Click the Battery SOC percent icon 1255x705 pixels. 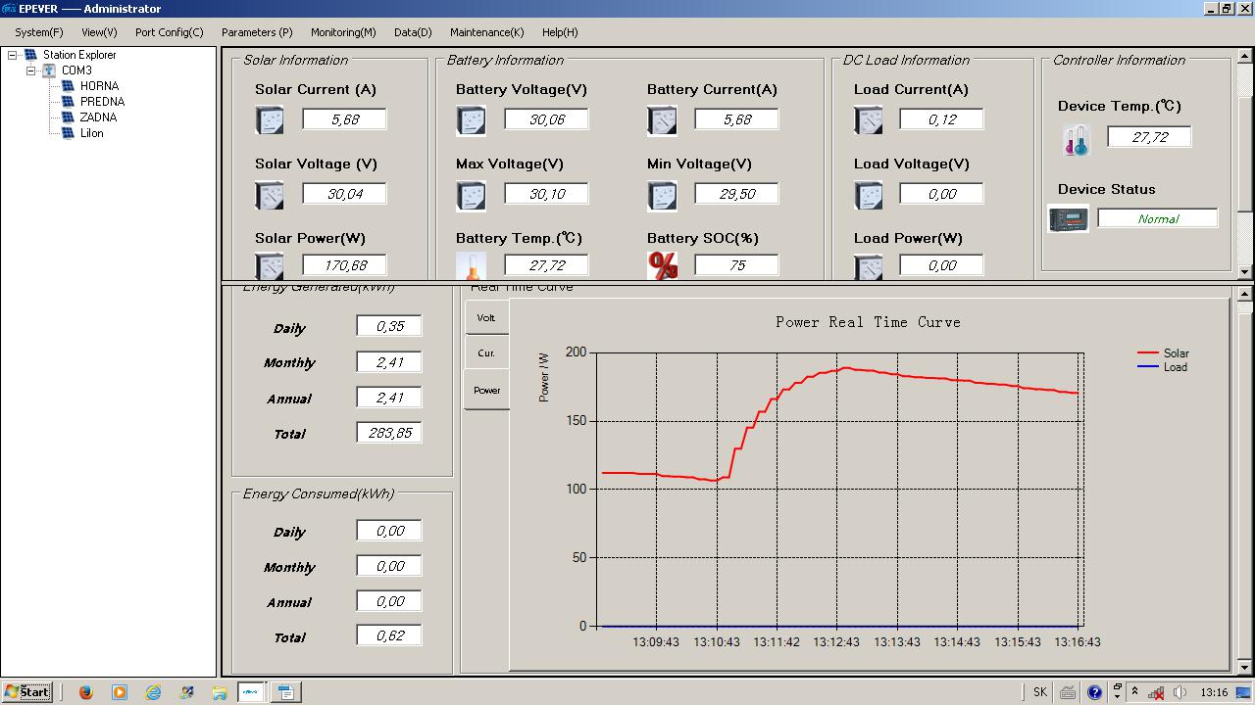(x=663, y=265)
